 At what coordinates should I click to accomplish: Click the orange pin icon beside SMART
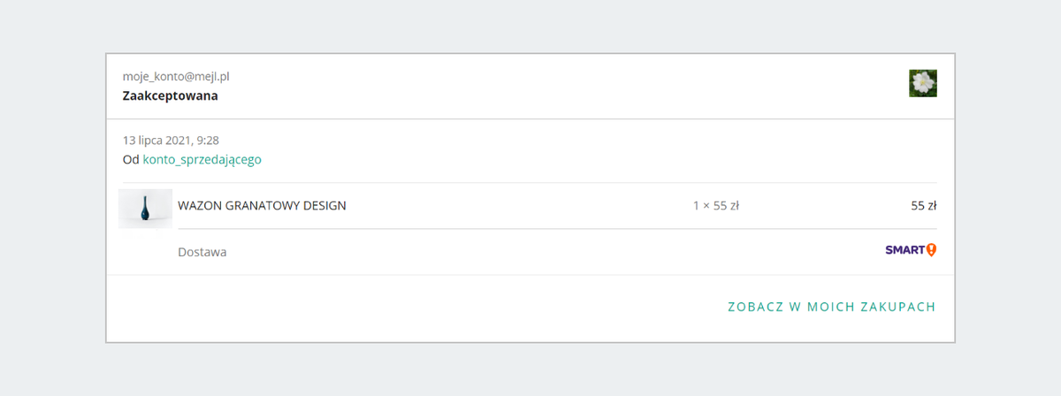pyautogui.click(x=931, y=251)
